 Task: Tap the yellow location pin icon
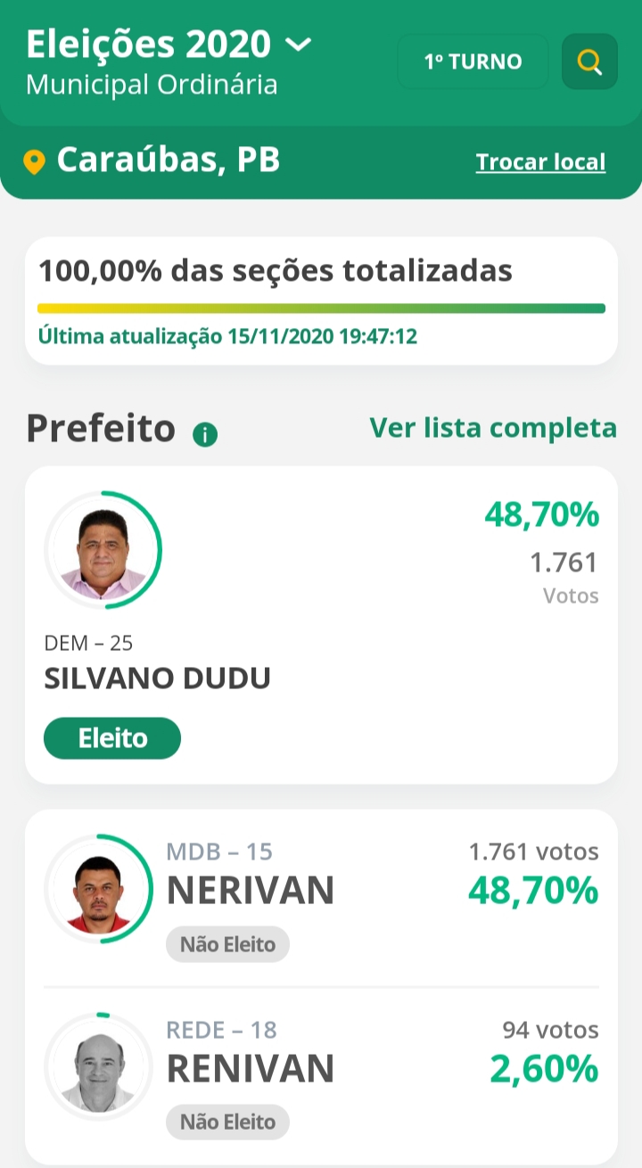[34, 162]
